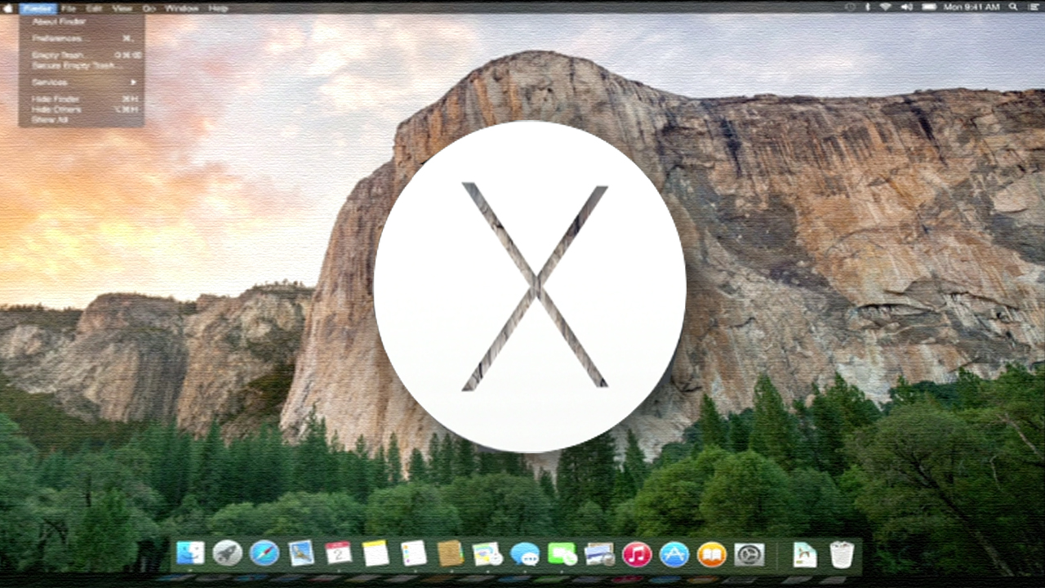The image size is (1045, 588).
Task: Open the Calendar dock icon
Action: [338, 554]
